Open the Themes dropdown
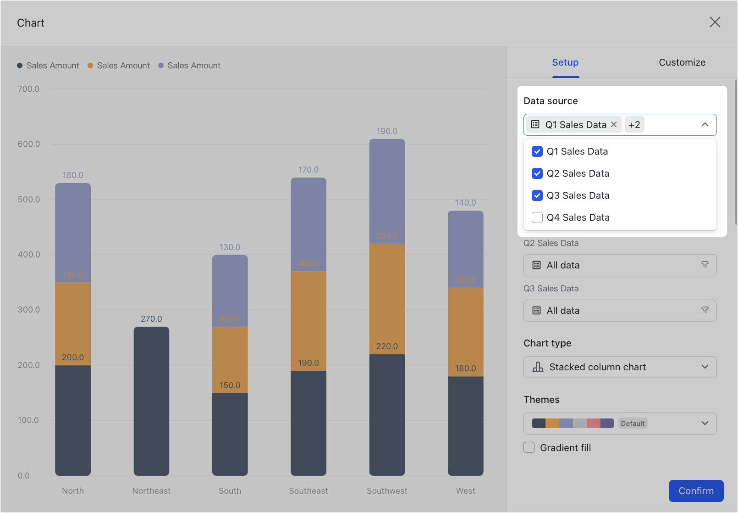This screenshot has width=738, height=513. [705, 423]
